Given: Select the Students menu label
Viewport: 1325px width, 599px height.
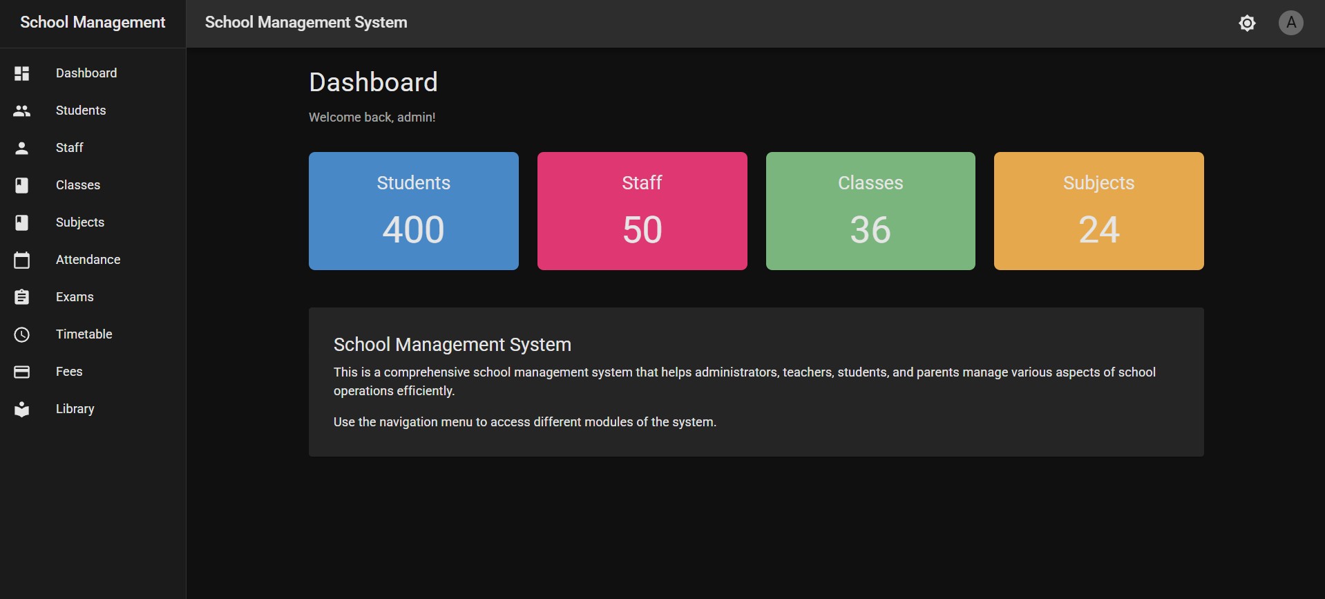Looking at the screenshot, I should [x=81, y=111].
